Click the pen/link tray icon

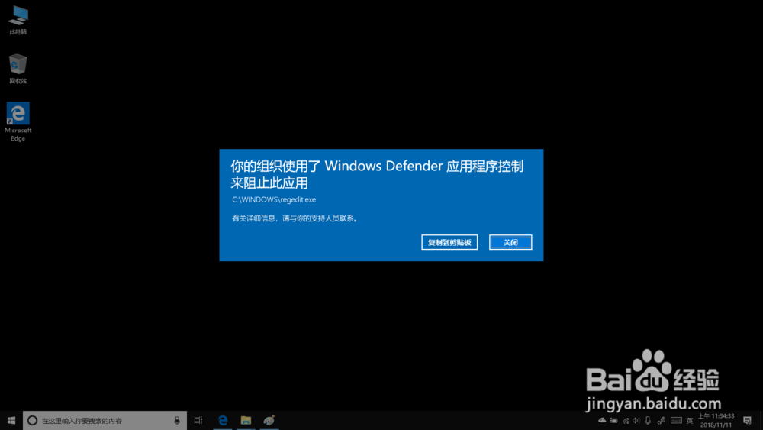pos(661,420)
